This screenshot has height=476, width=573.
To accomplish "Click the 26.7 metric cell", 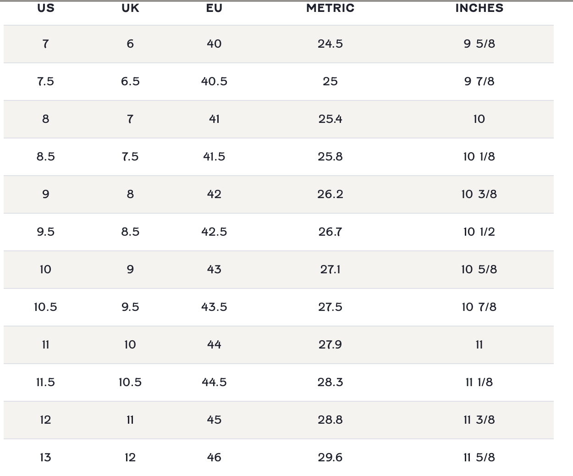I will (x=330, y=232).
